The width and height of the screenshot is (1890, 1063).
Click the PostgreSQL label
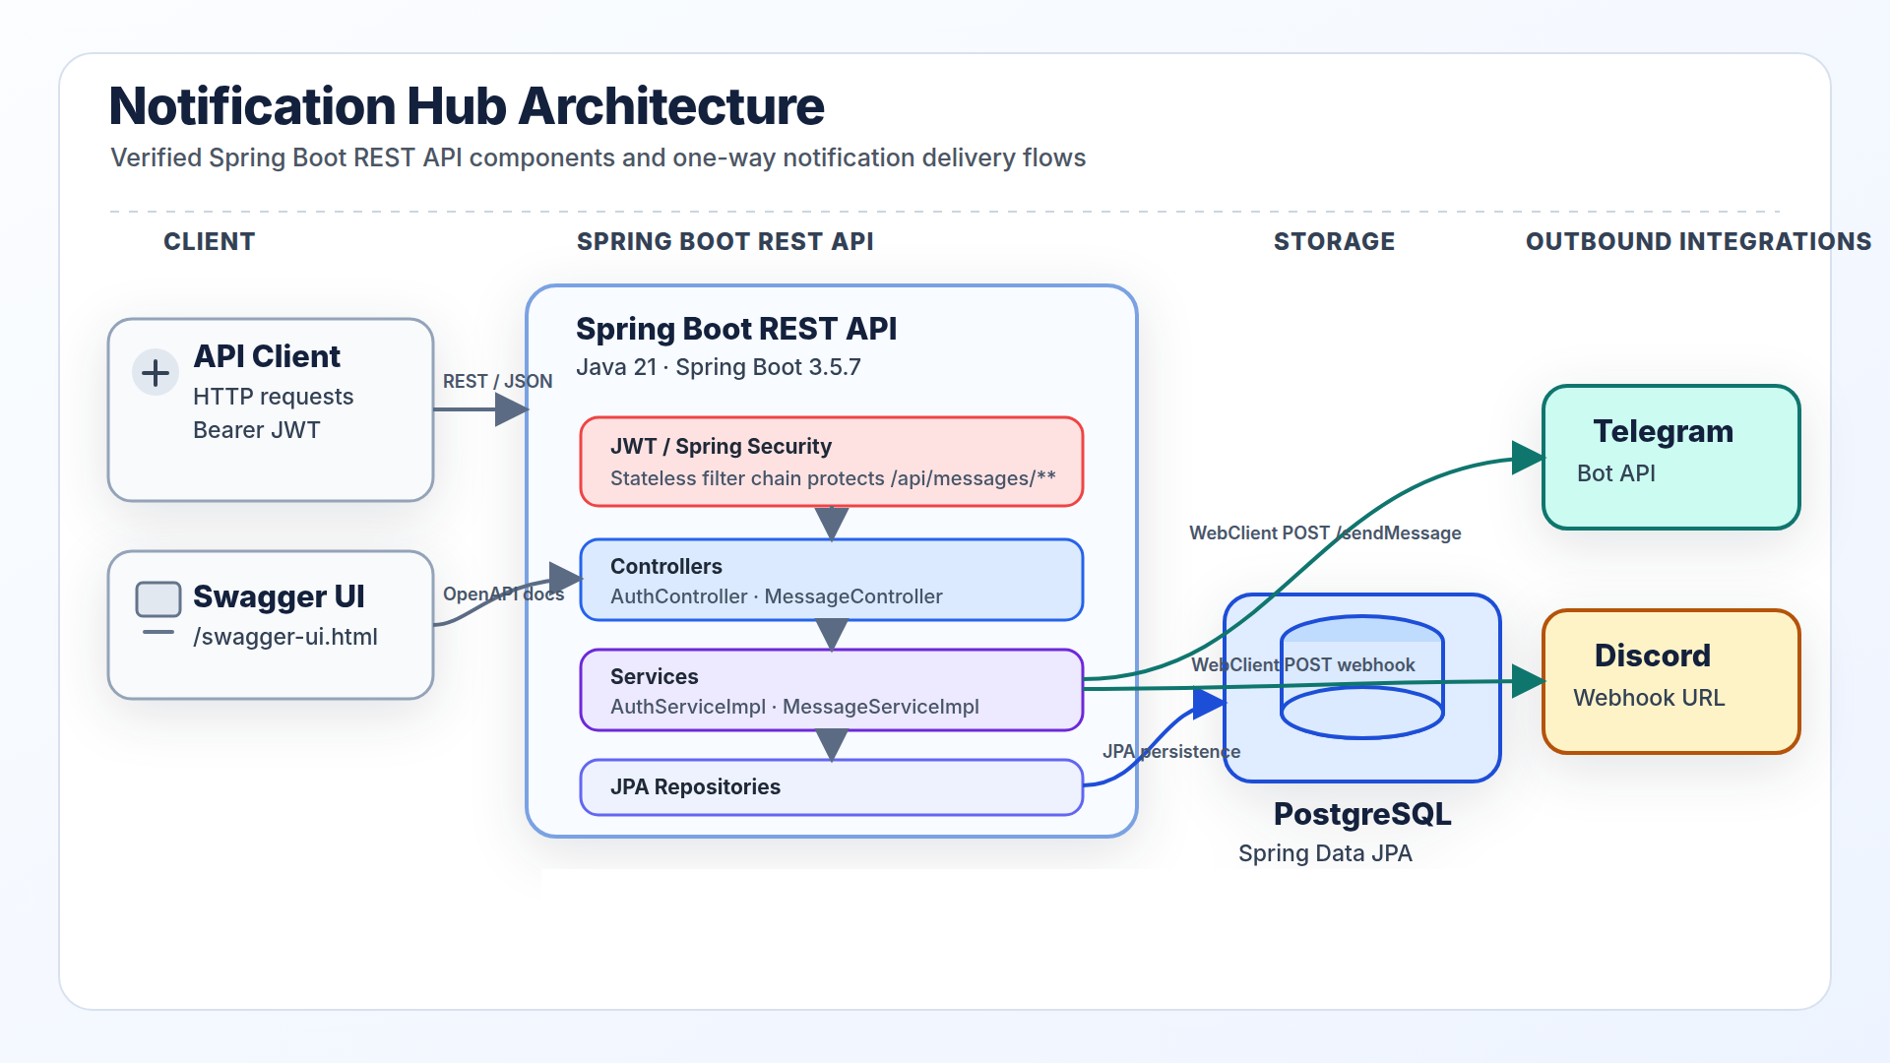pos(1362,814)
